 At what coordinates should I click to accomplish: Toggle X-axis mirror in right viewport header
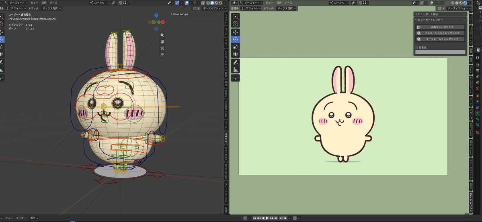click(x=443, y=8)
